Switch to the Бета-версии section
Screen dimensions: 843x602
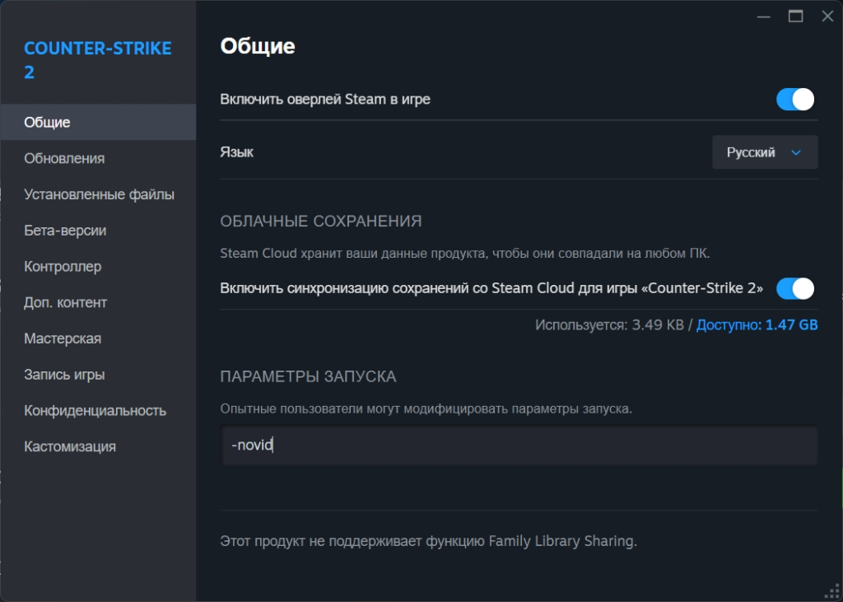(65, 231)
